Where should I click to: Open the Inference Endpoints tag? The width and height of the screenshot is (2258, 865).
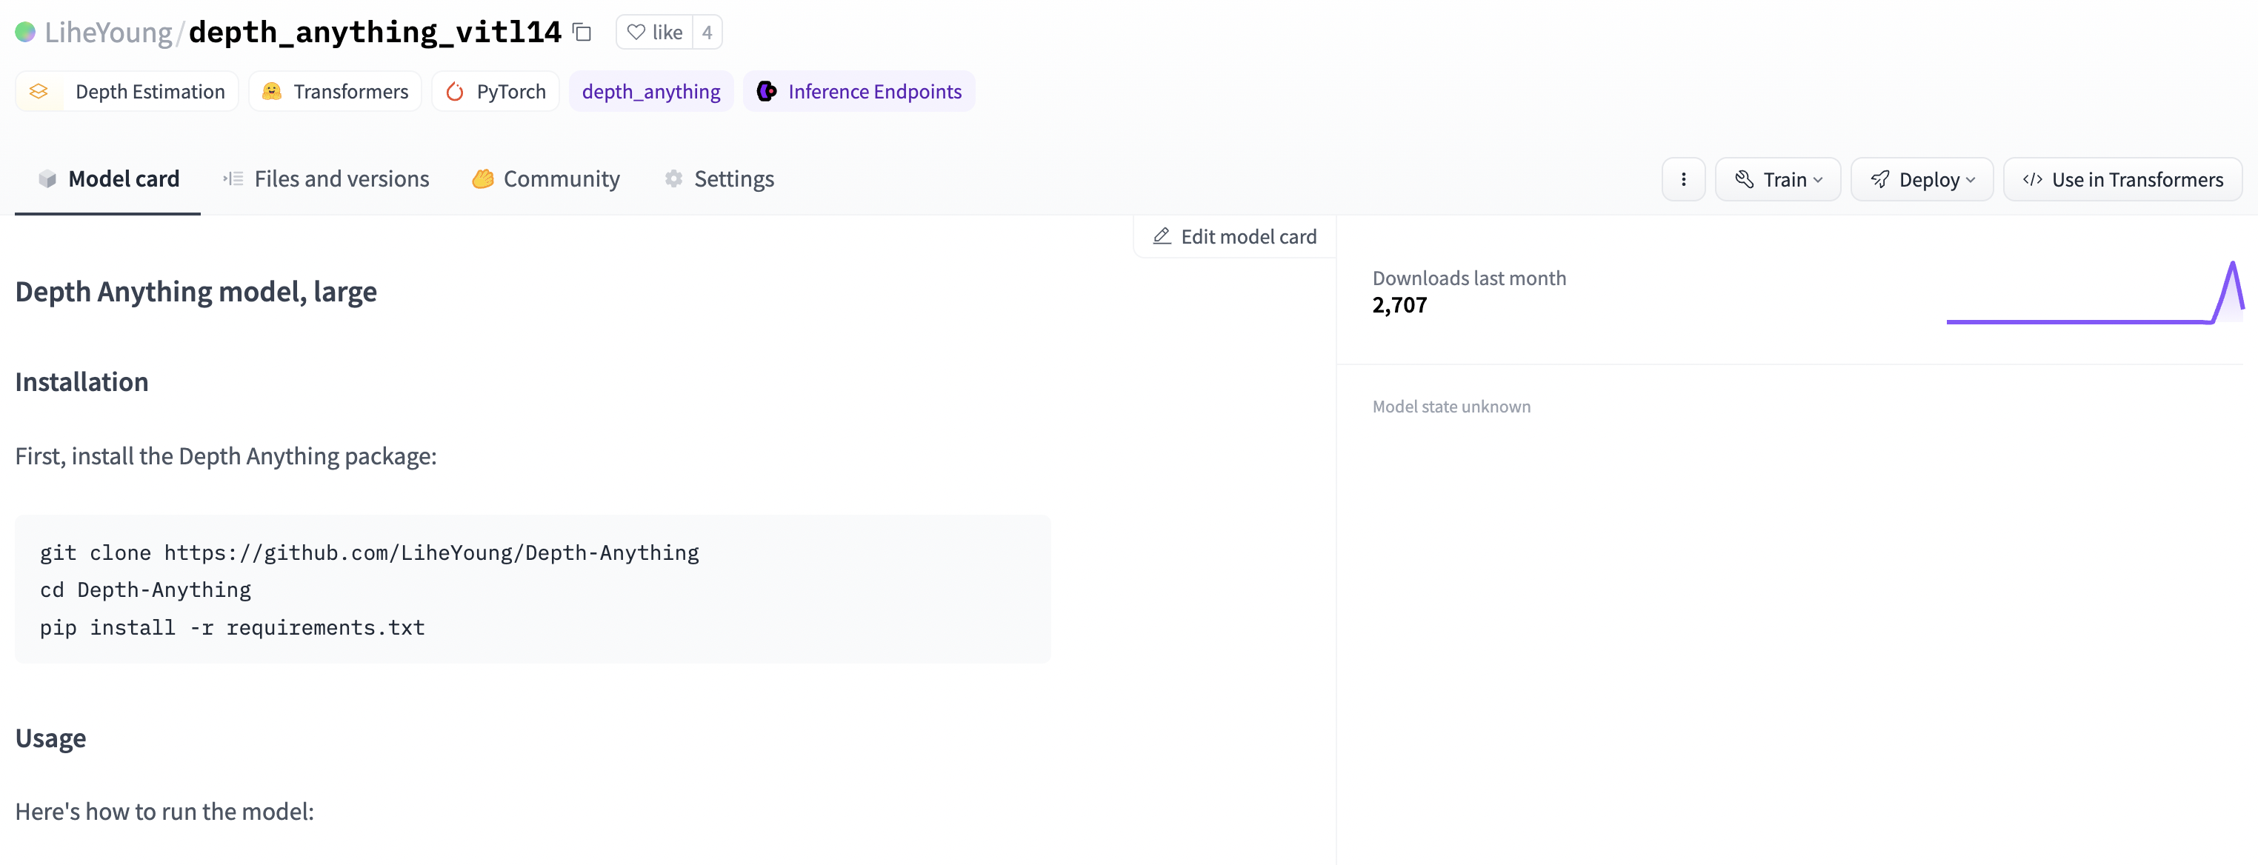tap(859, 91)
